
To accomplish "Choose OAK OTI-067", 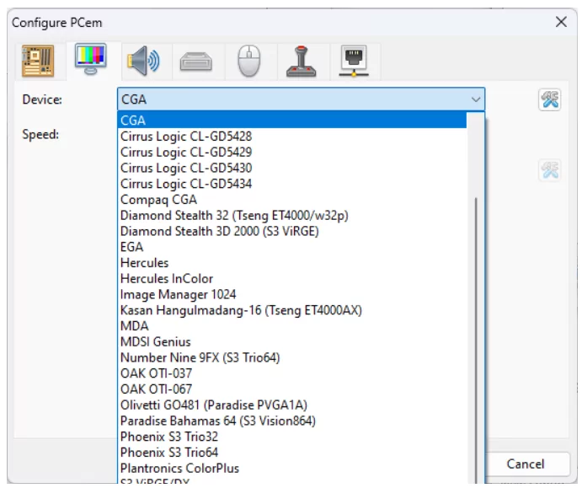I will pyautogui.click(x=292, y=389).
